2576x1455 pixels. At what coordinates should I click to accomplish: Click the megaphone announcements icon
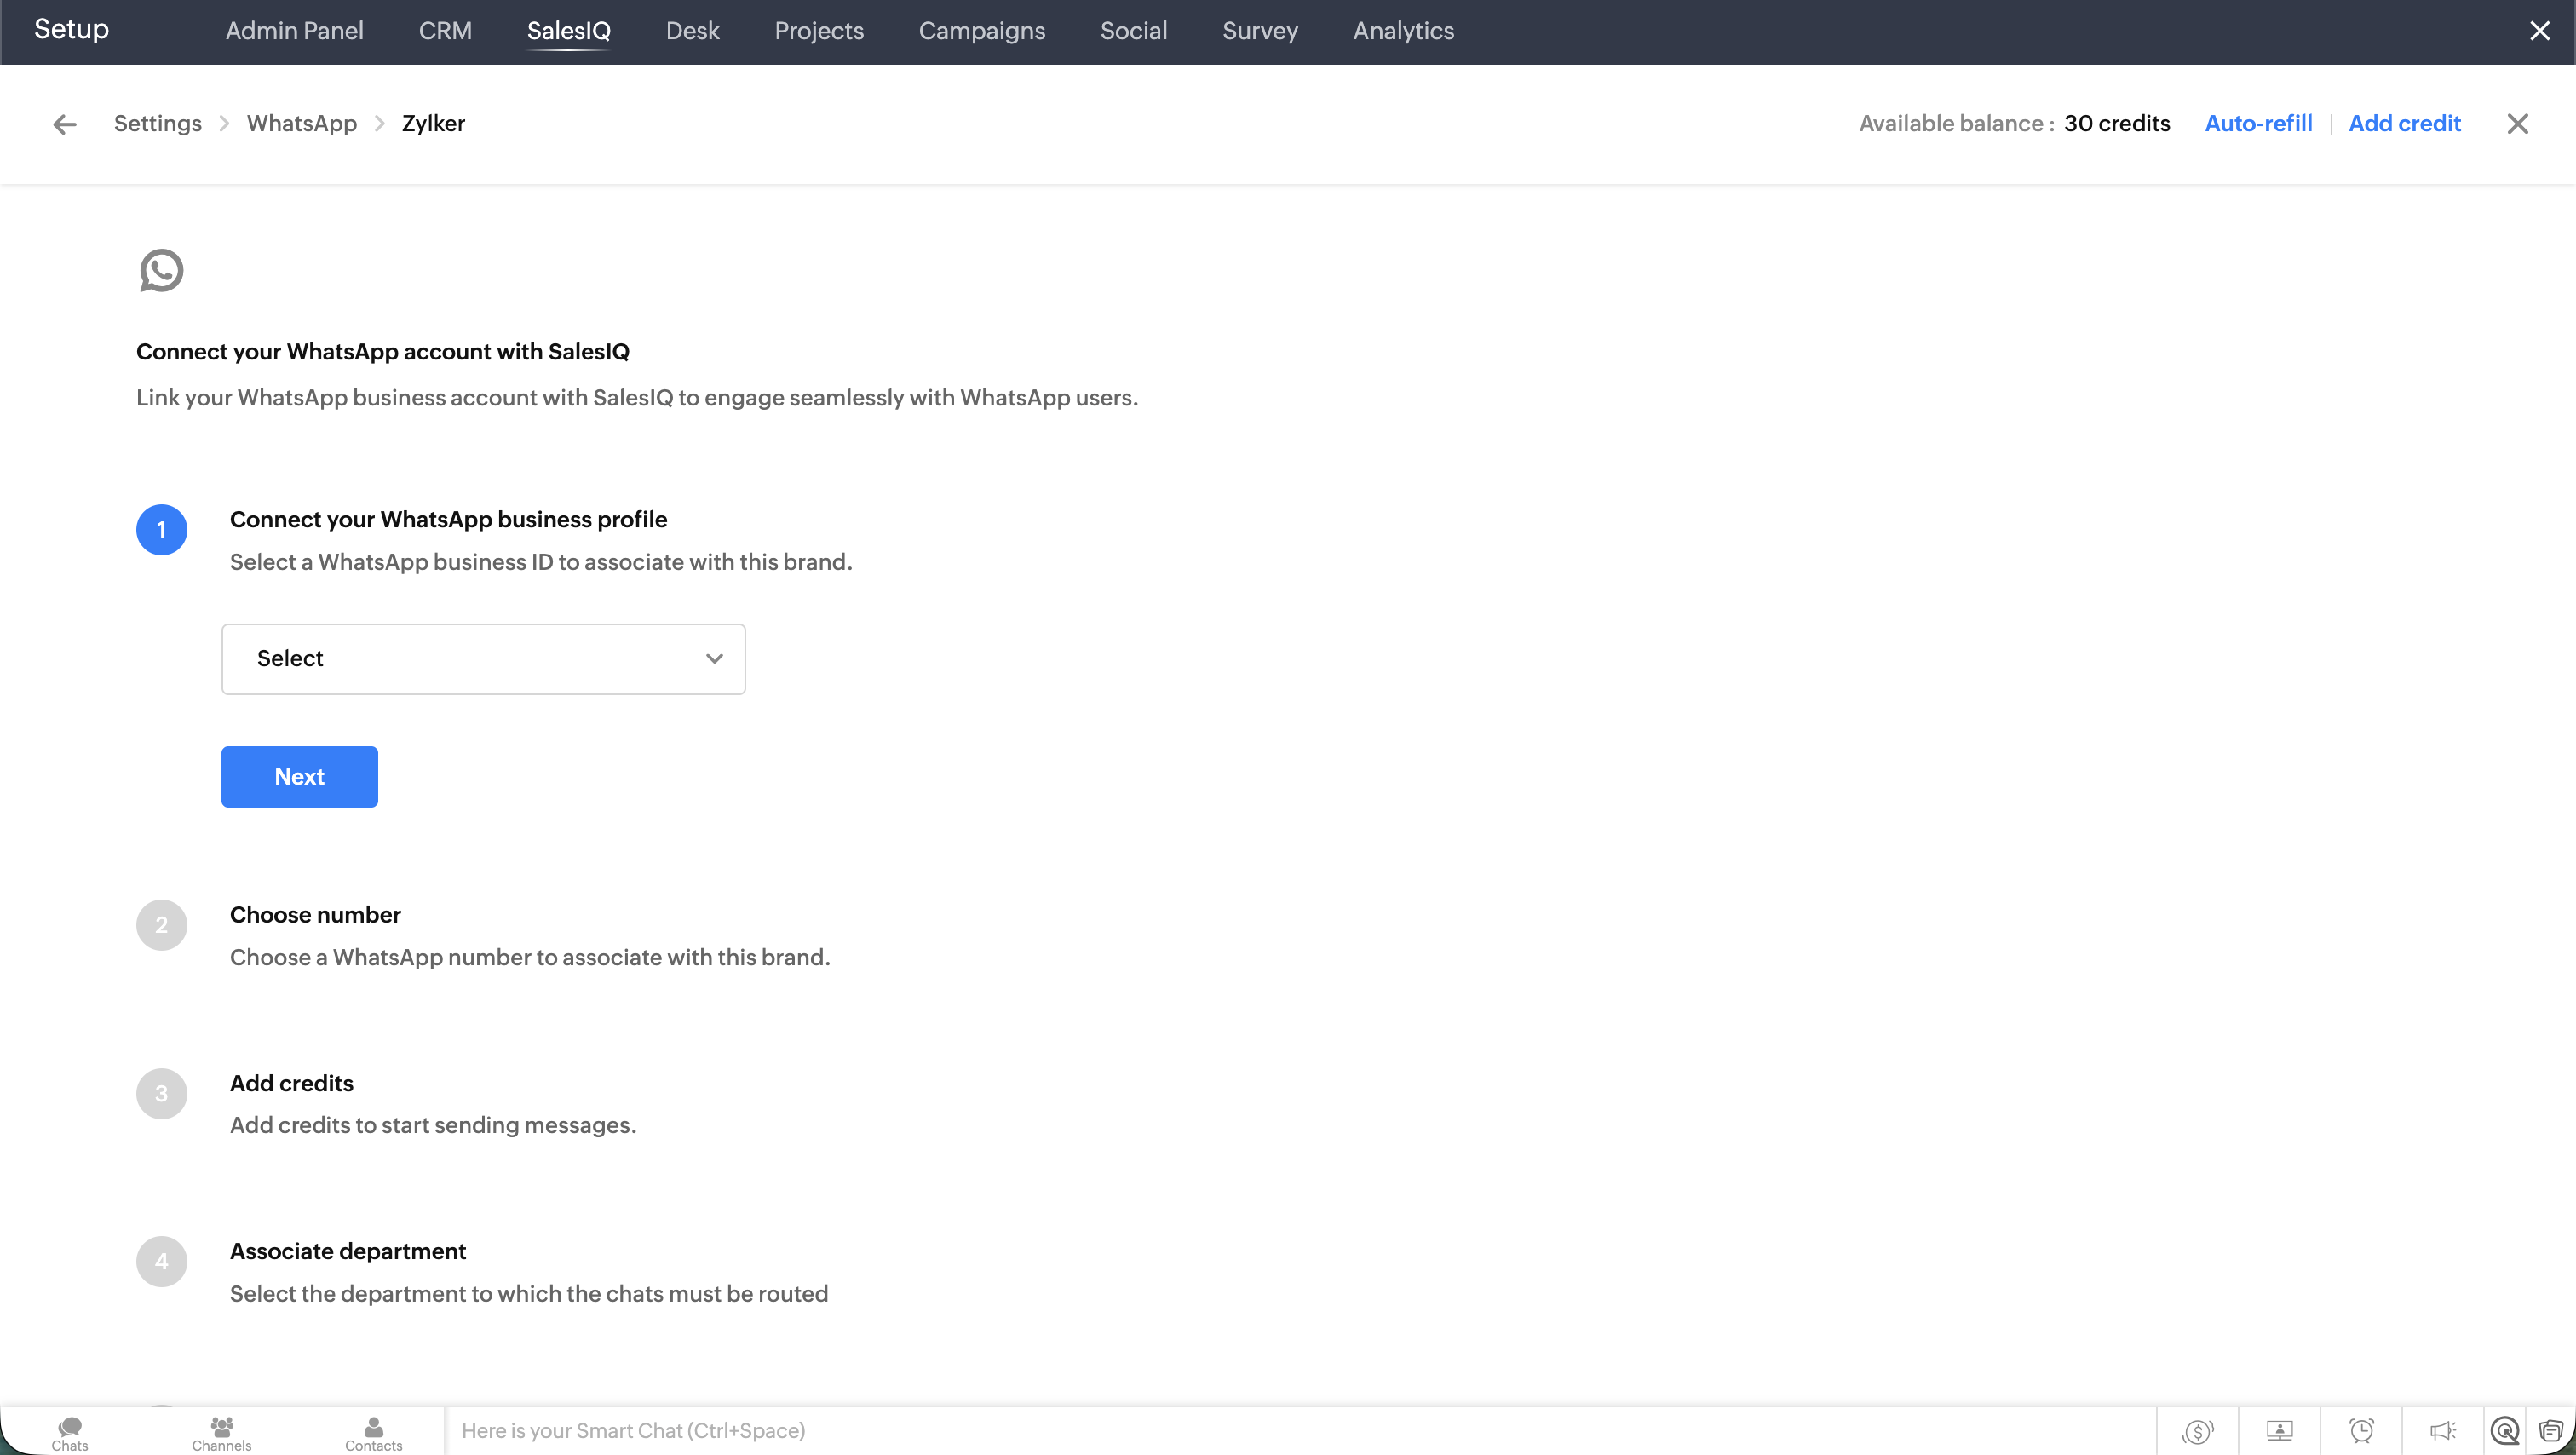point(2443,1431)
